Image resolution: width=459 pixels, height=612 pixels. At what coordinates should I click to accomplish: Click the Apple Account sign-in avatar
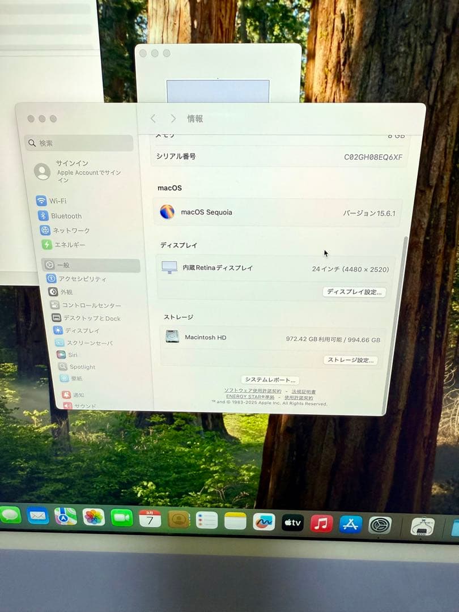tap(42, 171)
